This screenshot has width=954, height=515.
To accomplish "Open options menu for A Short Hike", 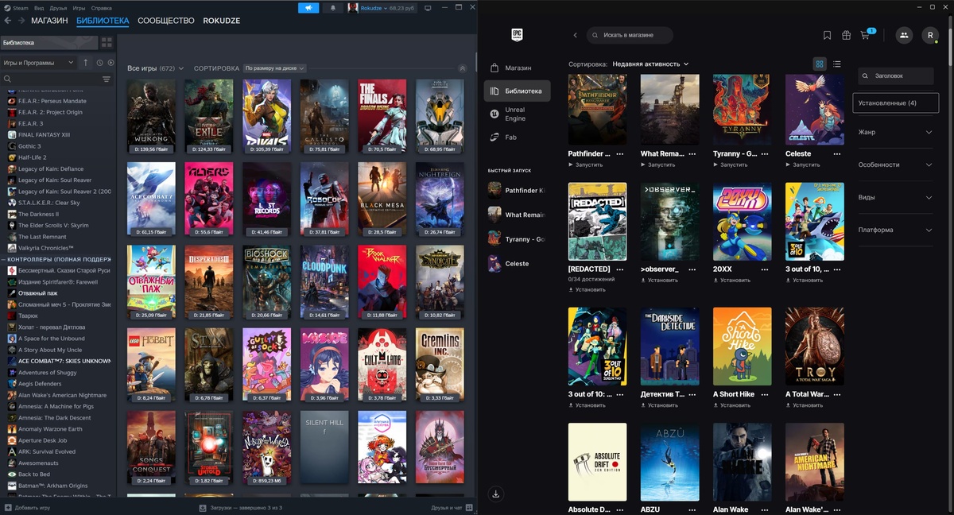I will [764, 394].
